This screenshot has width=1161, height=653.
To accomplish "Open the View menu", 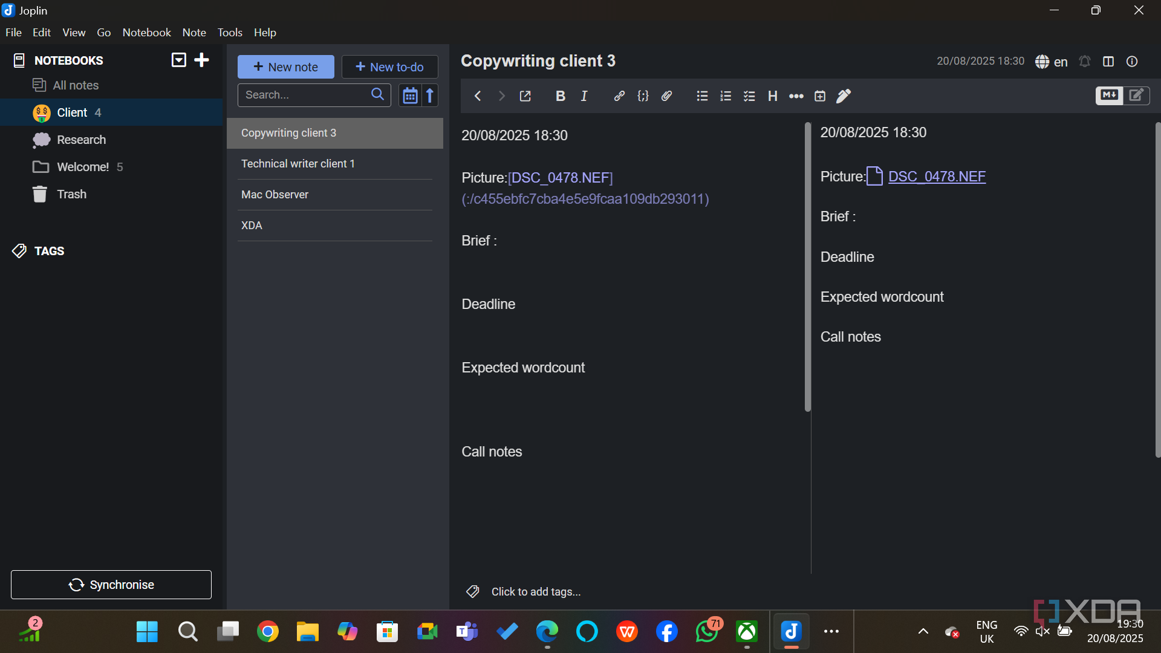I will click(74, 33).
